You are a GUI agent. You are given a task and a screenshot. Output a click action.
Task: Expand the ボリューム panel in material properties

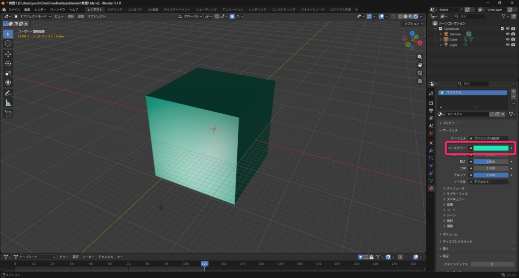pyautogui.click(x=451, y=234)
